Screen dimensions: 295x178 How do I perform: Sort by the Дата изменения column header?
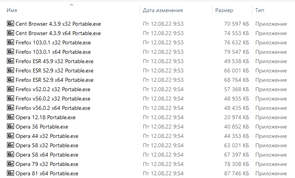pos(163,10)
